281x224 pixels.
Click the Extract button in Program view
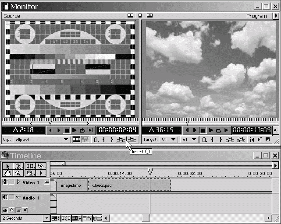(241, 140)
